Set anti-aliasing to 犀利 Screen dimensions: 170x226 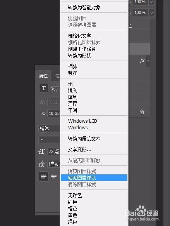click(x=94, y=97)
